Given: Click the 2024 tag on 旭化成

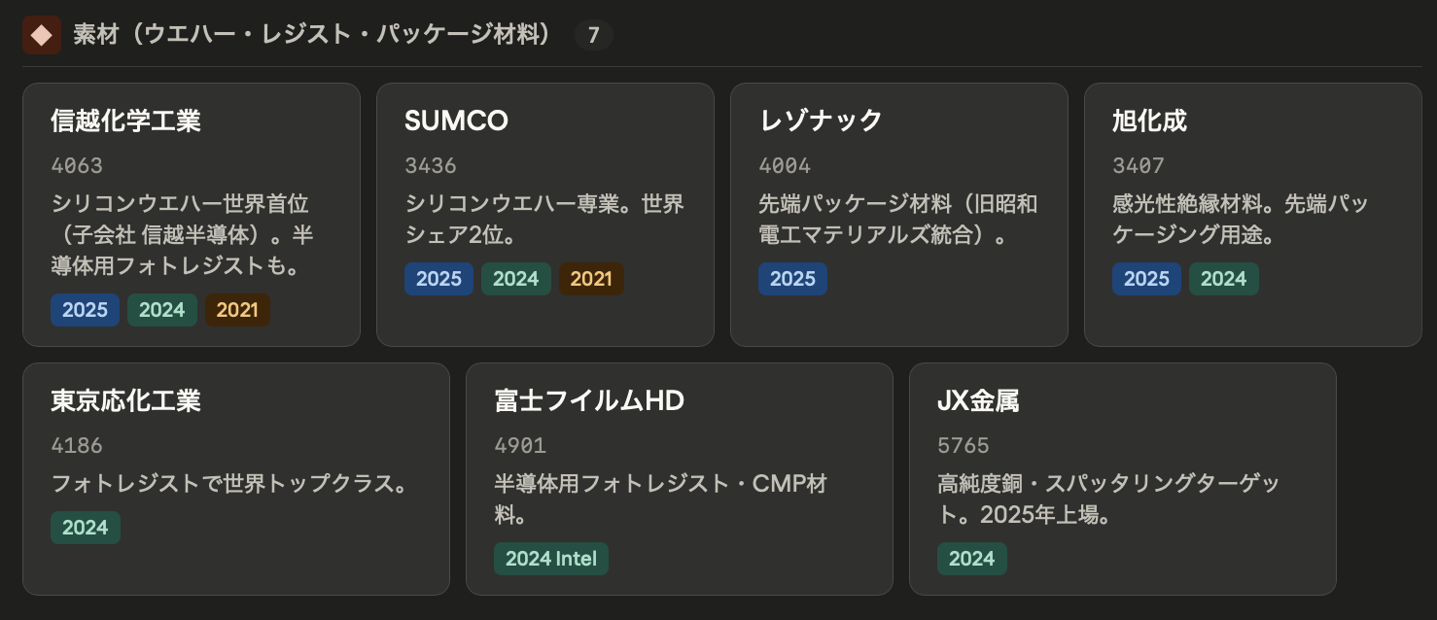Looking at the screenshot, I should coord(1223,279).
